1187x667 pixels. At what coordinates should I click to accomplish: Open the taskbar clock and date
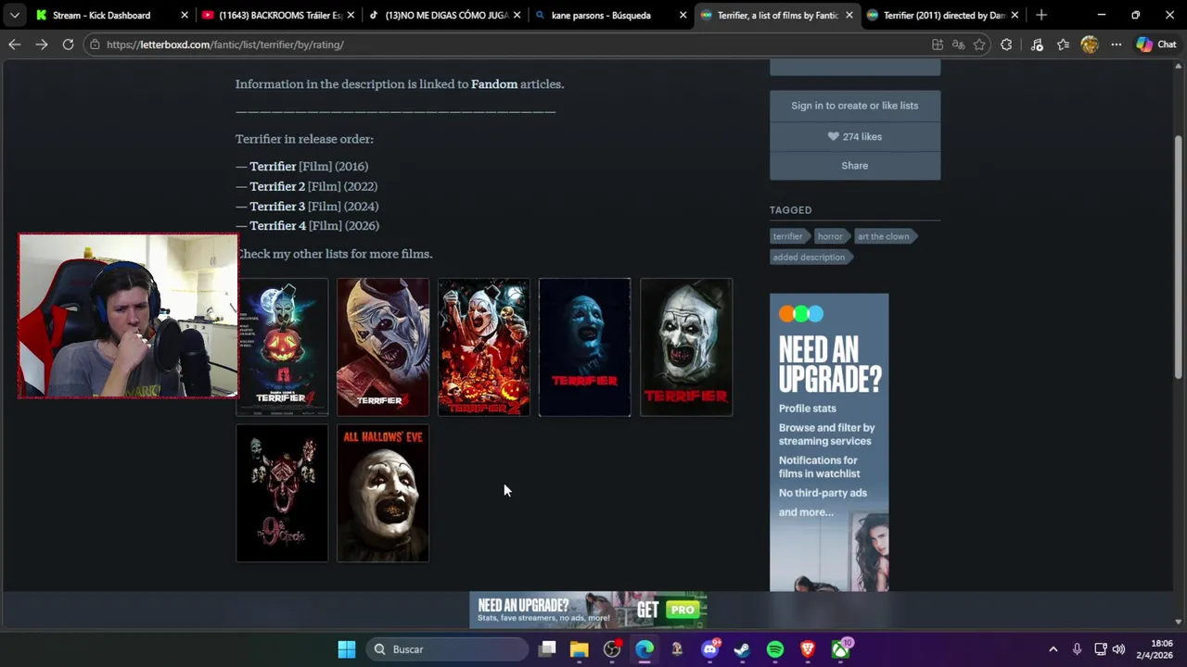point(1155,649)
